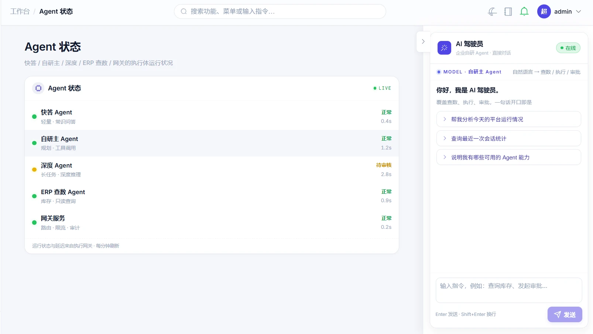Focus the 输入指令 chat input box
The height and width of the screenshot is (334, 593).
509,290
